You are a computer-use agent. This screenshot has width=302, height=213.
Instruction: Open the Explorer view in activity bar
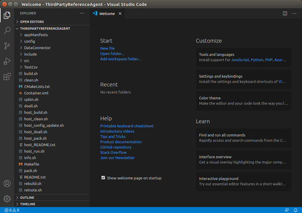pos(7,15)
